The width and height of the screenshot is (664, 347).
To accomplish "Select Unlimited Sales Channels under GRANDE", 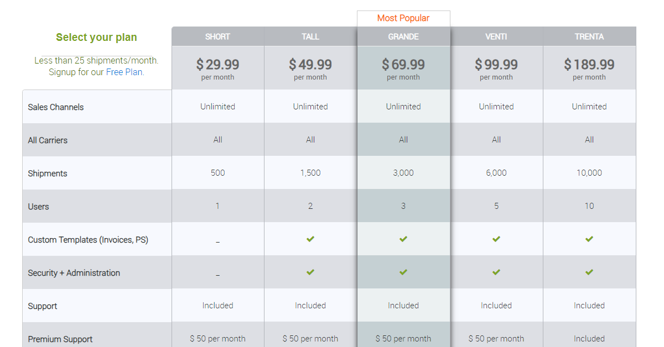I will point(403,106).
